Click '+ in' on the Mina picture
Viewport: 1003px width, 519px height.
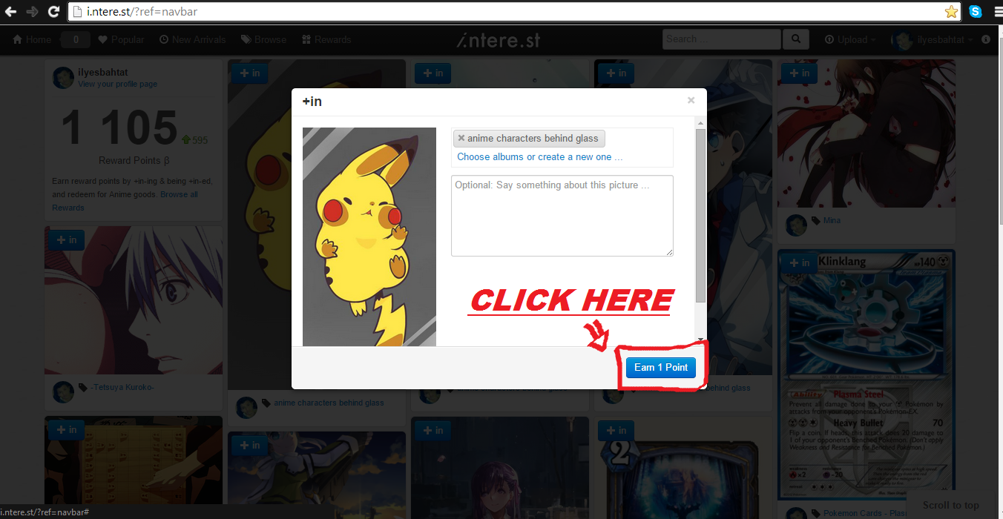[x=800, y=73]
